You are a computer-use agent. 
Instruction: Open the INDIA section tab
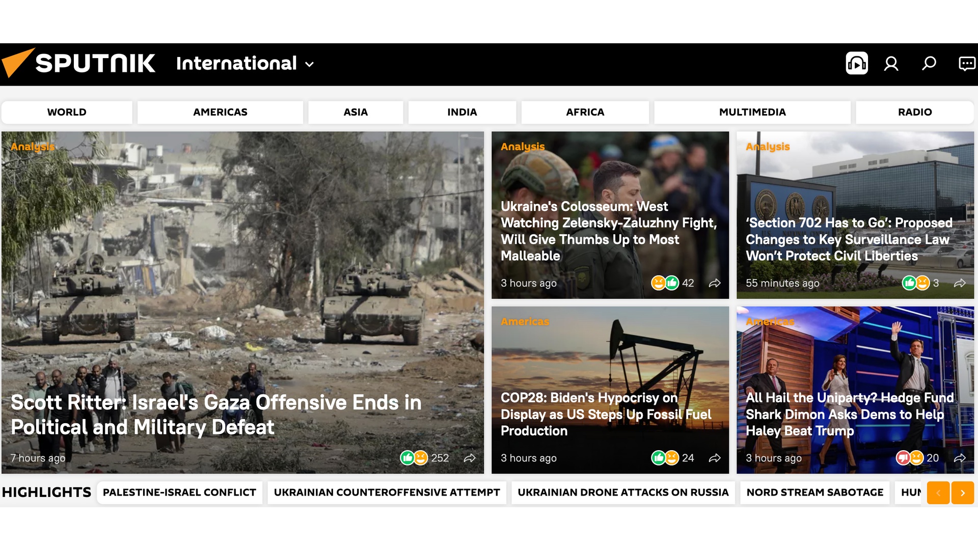(462, 112)
